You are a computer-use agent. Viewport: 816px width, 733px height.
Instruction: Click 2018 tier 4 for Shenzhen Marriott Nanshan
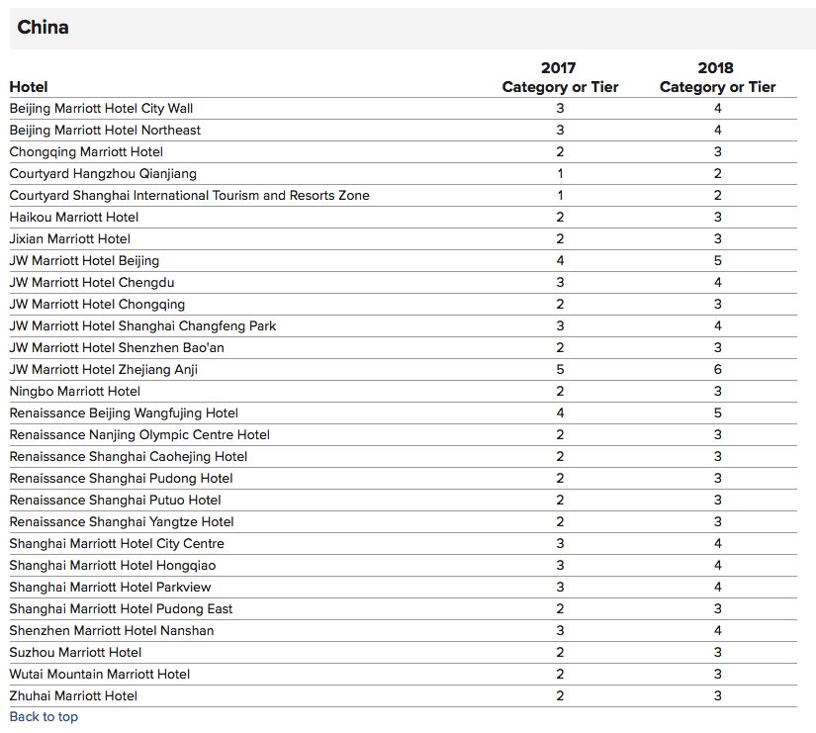(x=718, y=631)
